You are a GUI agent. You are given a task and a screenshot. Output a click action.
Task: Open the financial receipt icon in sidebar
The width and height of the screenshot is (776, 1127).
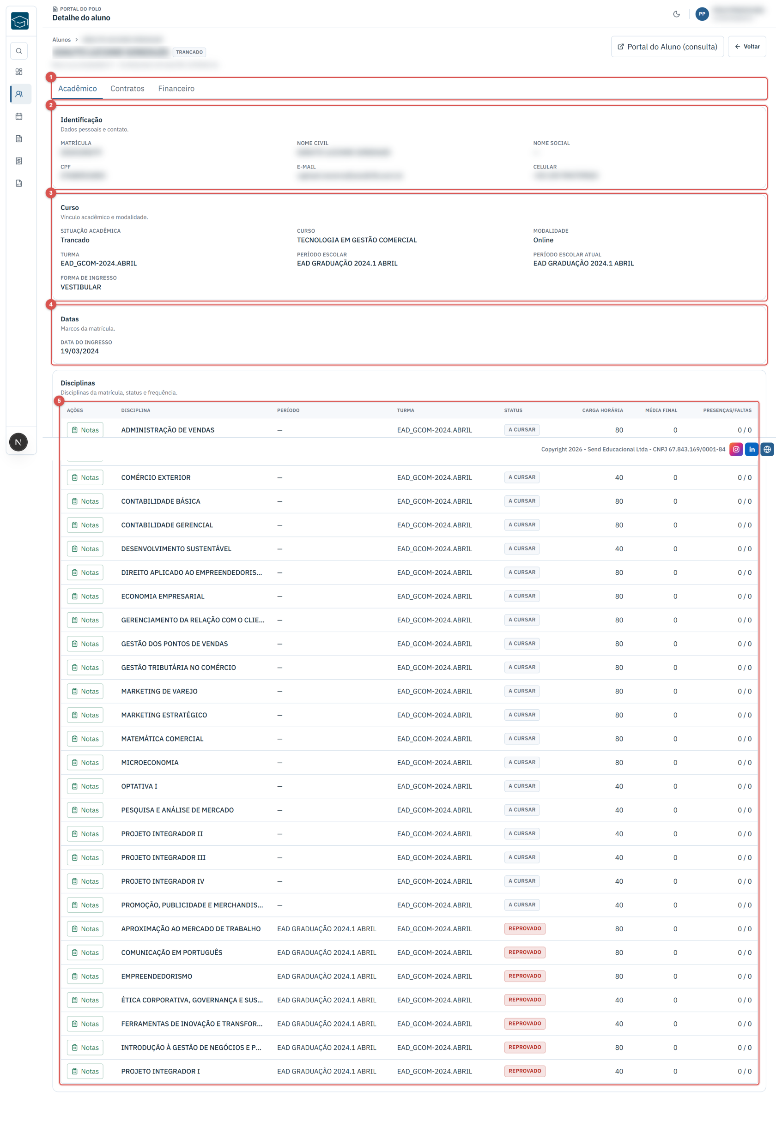coord(19,161)
